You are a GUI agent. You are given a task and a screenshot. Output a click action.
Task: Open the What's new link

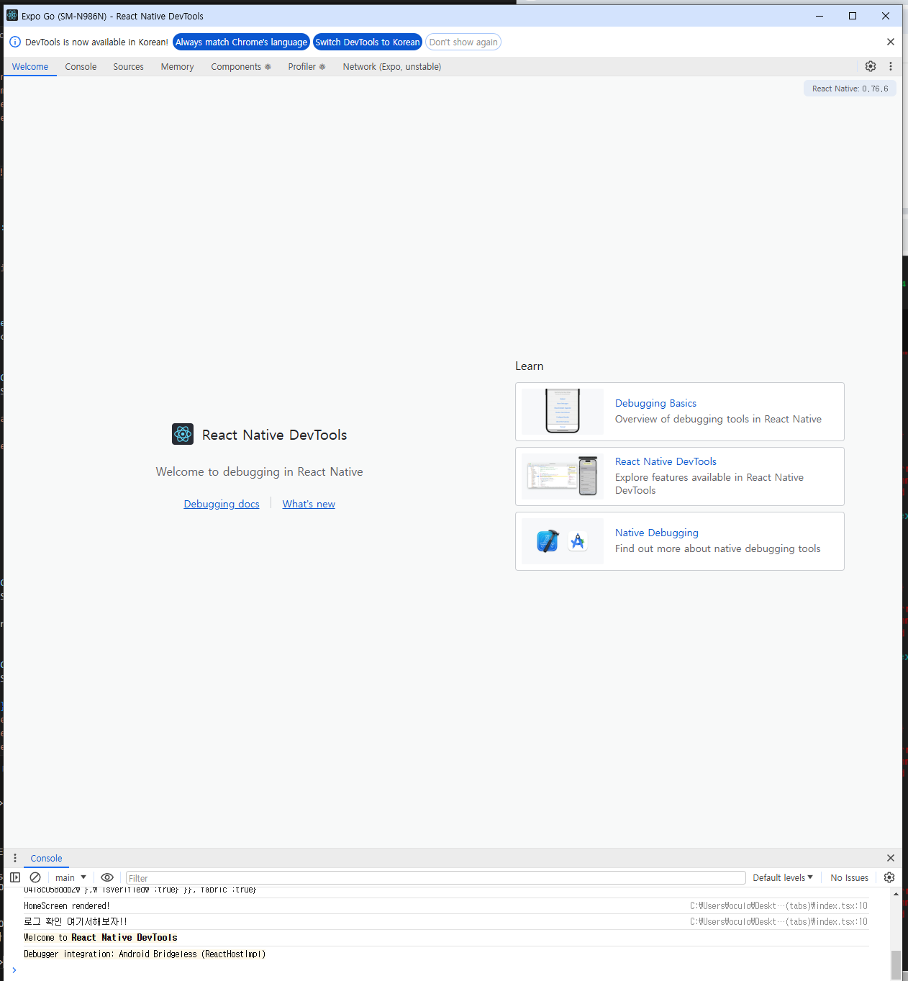[x=309, y=504]
